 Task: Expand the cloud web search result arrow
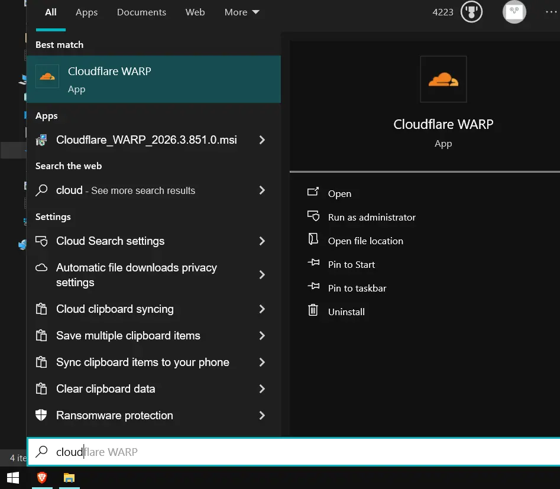click(262, 190)
